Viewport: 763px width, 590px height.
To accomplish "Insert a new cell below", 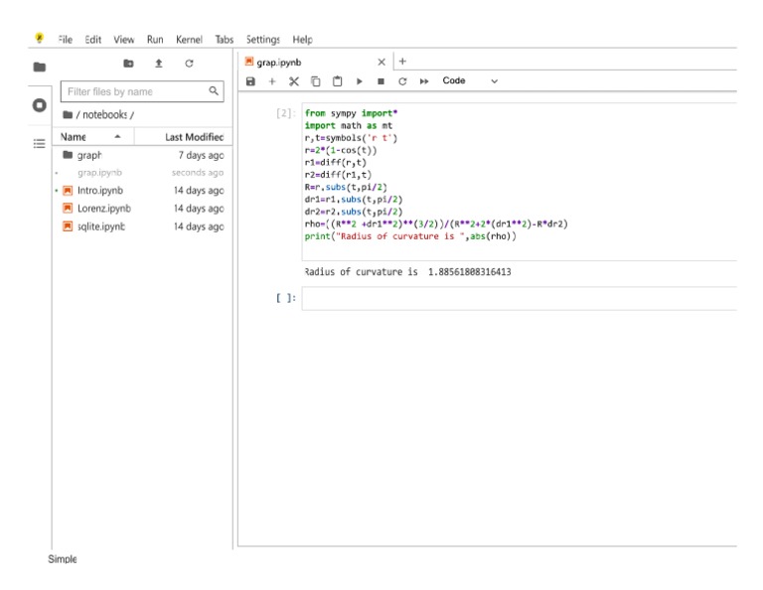I will point(271,80).
